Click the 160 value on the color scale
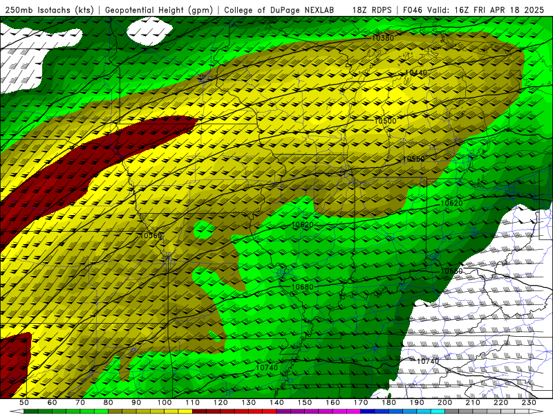The width and height of the screenshot is (553, 415). coord(332,403)
